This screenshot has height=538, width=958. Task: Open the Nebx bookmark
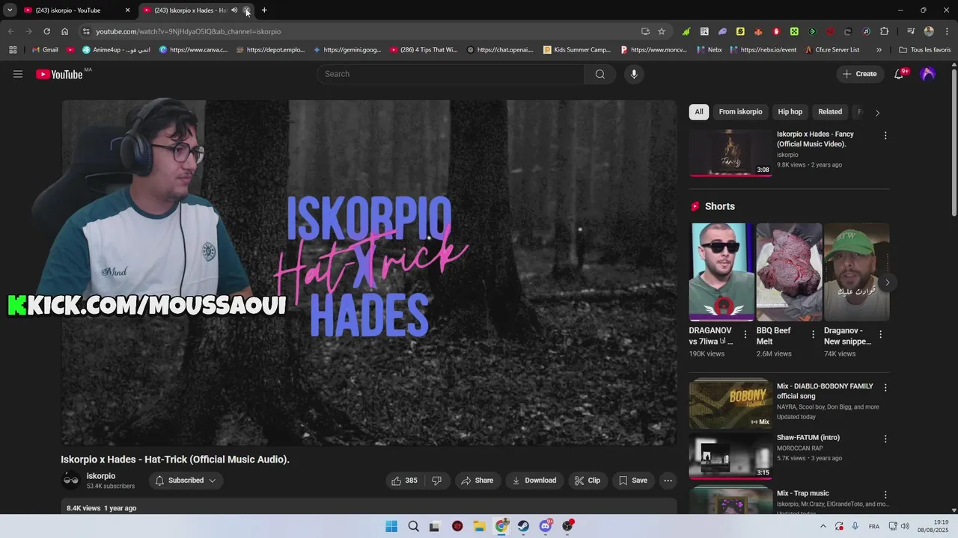[x=709, y=50]
